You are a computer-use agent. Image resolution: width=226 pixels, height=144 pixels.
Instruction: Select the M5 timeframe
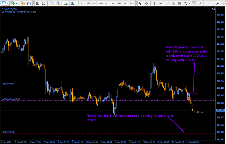coord(88,3)
